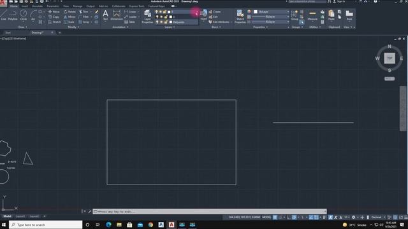Toggle MODEL space button in status bar
The height and width of the screenshot is (229, 408).
266,218
